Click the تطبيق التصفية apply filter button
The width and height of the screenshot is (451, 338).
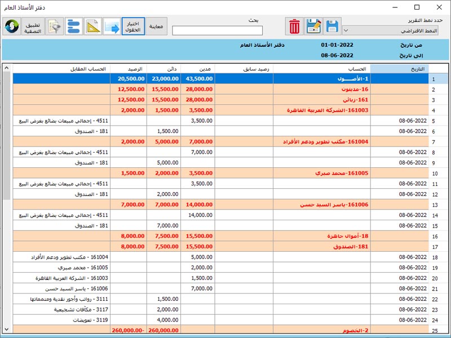click(33, 26)
